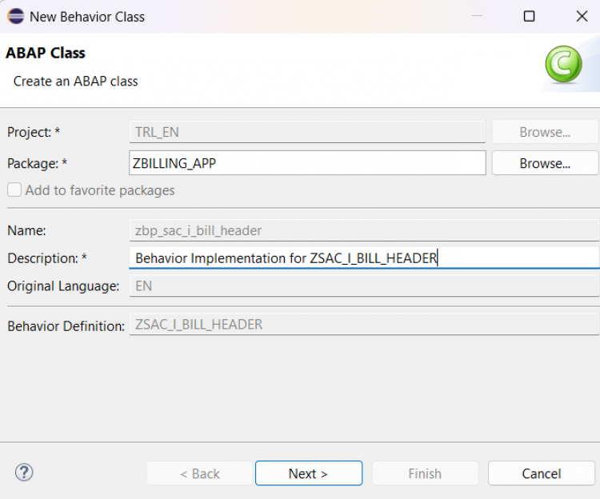The height and width of the screenshot is (499, 600).
Task: Click the green ABAP class icon
Action: pos(564,64)
